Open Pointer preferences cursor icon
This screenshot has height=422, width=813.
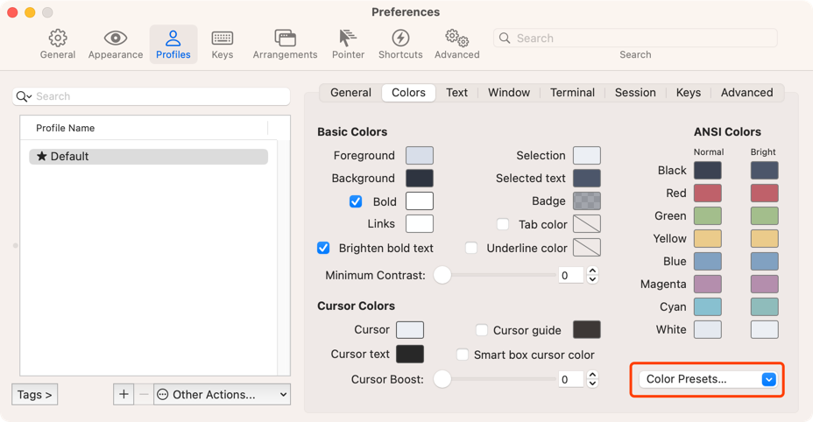coord(348,38)
